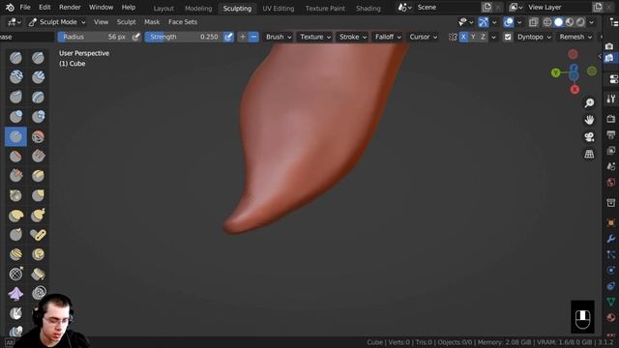Switch to rendered viewport shading

coord(580,22)
